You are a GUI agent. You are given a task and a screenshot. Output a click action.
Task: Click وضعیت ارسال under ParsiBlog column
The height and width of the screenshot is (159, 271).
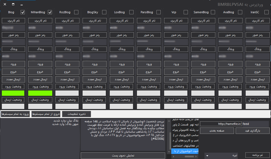pos(149,100)
